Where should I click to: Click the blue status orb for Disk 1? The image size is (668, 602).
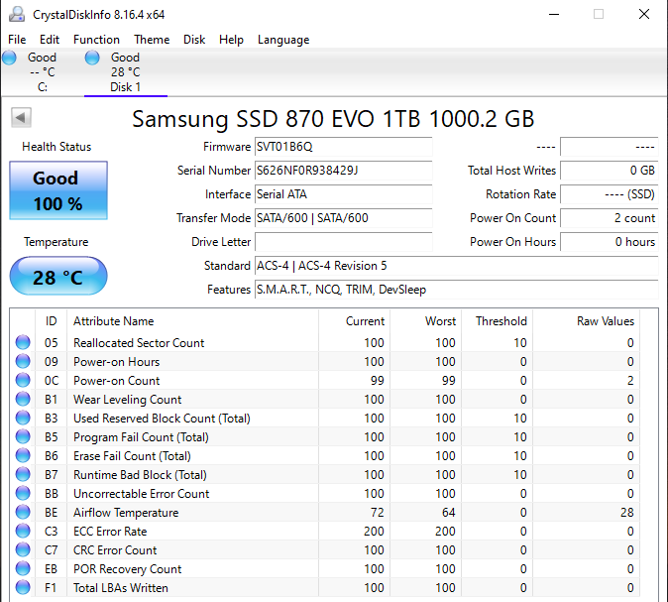[x=92, y=58]
